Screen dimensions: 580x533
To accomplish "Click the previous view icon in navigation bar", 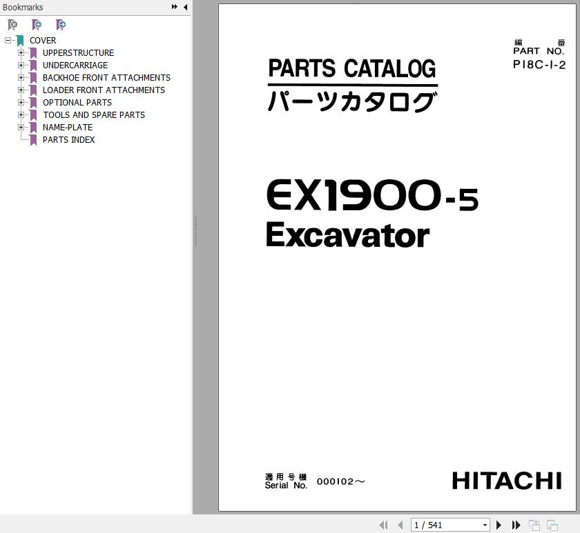I will 534,525.
